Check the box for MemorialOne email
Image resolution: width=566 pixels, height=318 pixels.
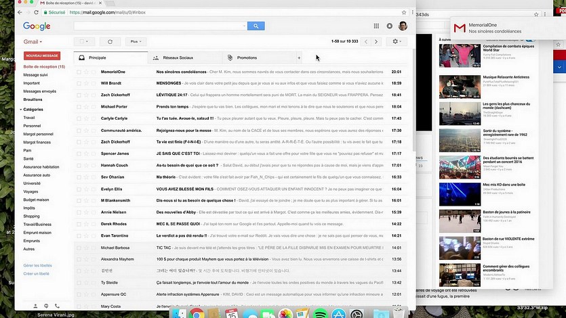point(79,72)
